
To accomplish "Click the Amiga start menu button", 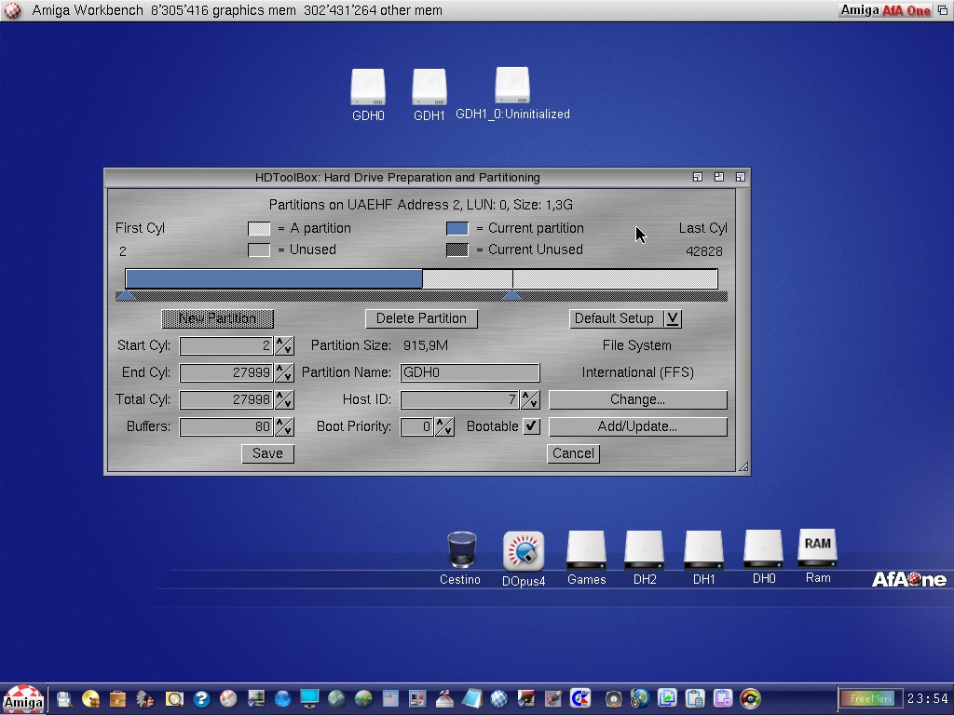I will click(22, 699).
